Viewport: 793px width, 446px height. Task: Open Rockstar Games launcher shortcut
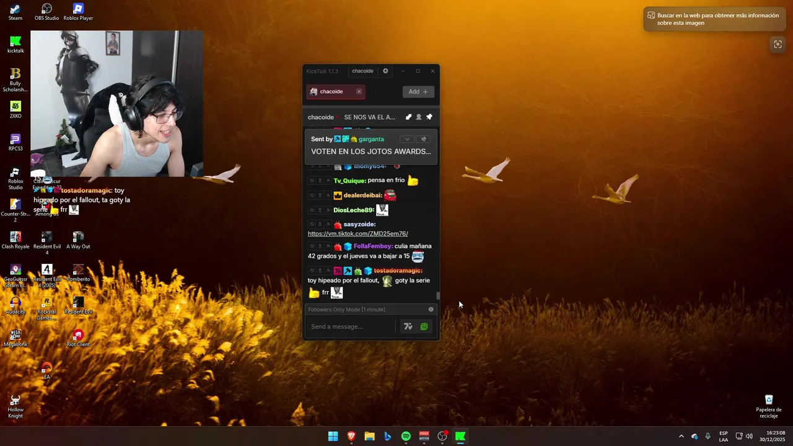click(x=46, y=308)
